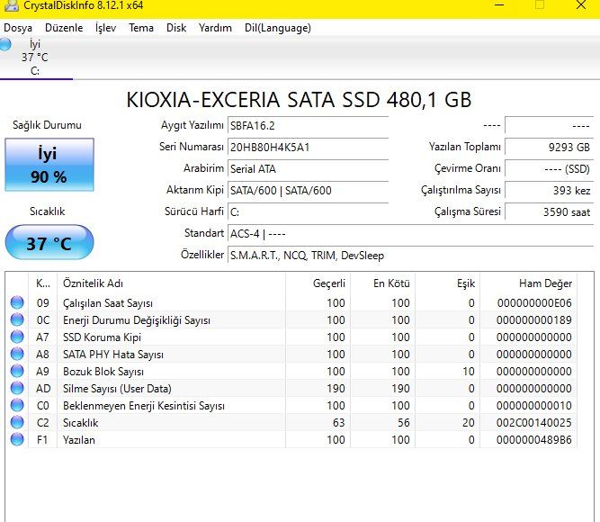Click the K... ID column header
This screenshot has height=522, width=600.
click(x=42, y=283)
